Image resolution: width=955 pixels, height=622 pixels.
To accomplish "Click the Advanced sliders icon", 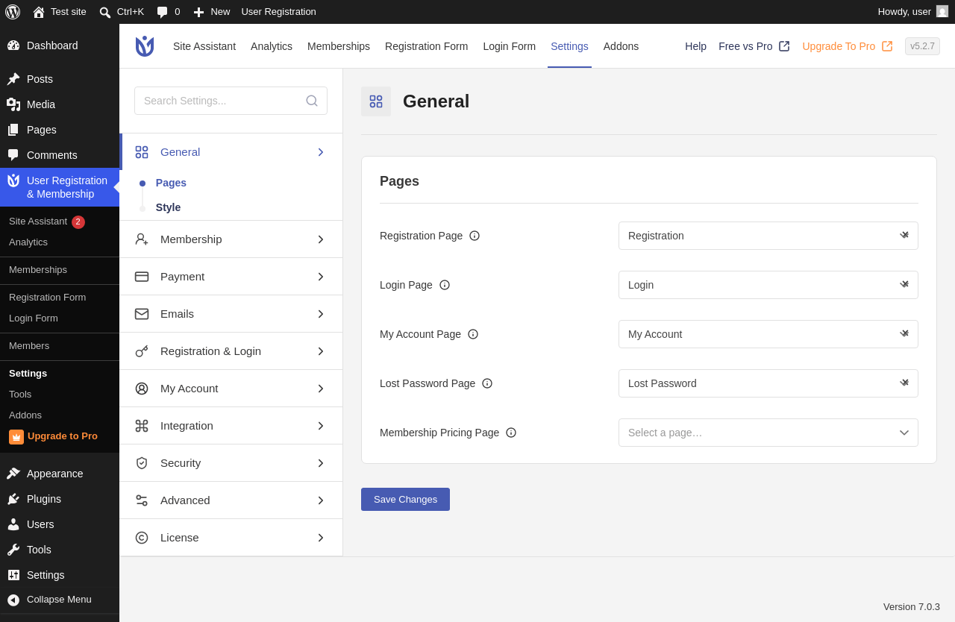I will [x=142, y=500].
